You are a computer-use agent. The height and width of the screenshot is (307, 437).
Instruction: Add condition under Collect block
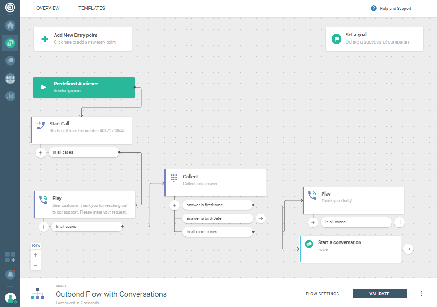tap(174, 205)
